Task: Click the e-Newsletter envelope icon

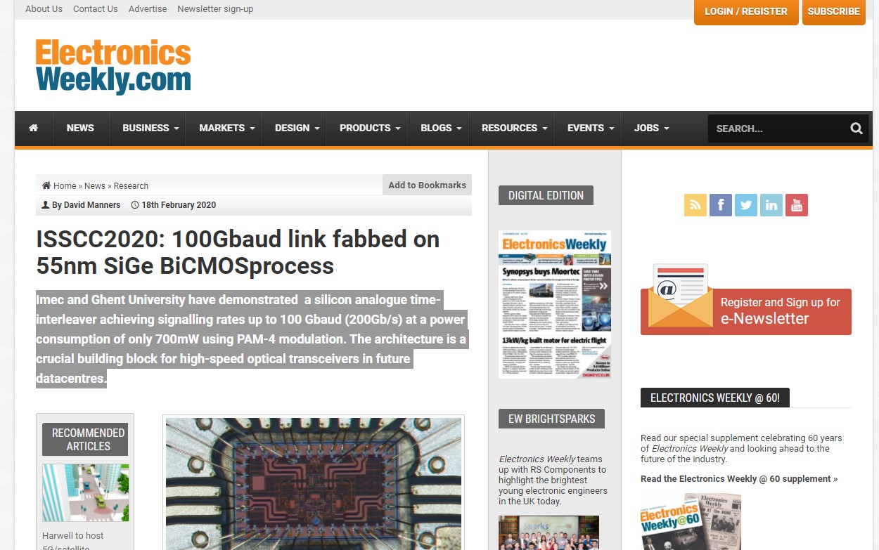Action: [x=680, y=296]
